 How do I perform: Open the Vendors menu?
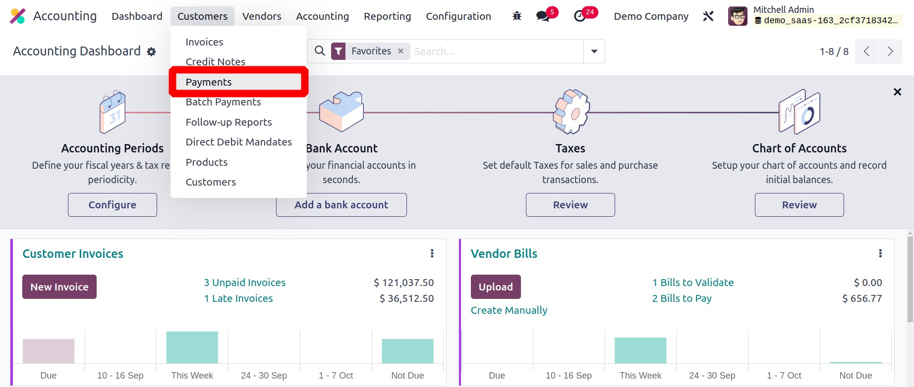point(262,16)
